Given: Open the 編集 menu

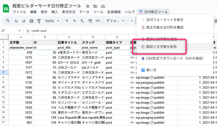Looking at the screenshot, I should pyautogui.click(x=33, y=12).
